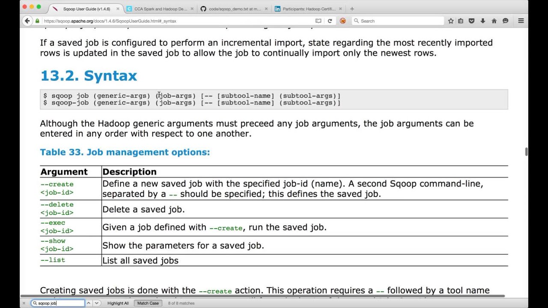Click '8 of 8 matches' status text
Screen dimensions: 548x308
pos(181,303)
